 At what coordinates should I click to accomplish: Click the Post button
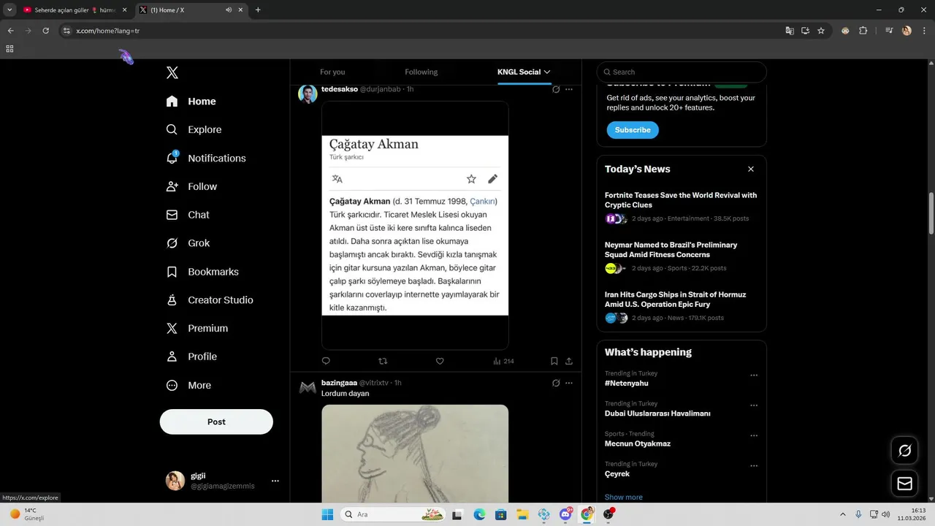216,422
